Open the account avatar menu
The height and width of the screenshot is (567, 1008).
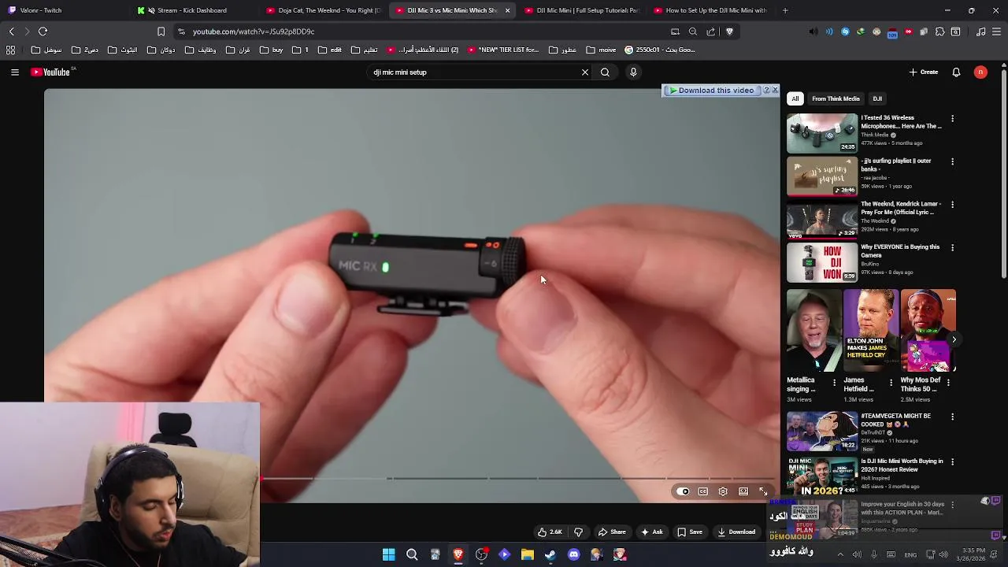point(980,72)
